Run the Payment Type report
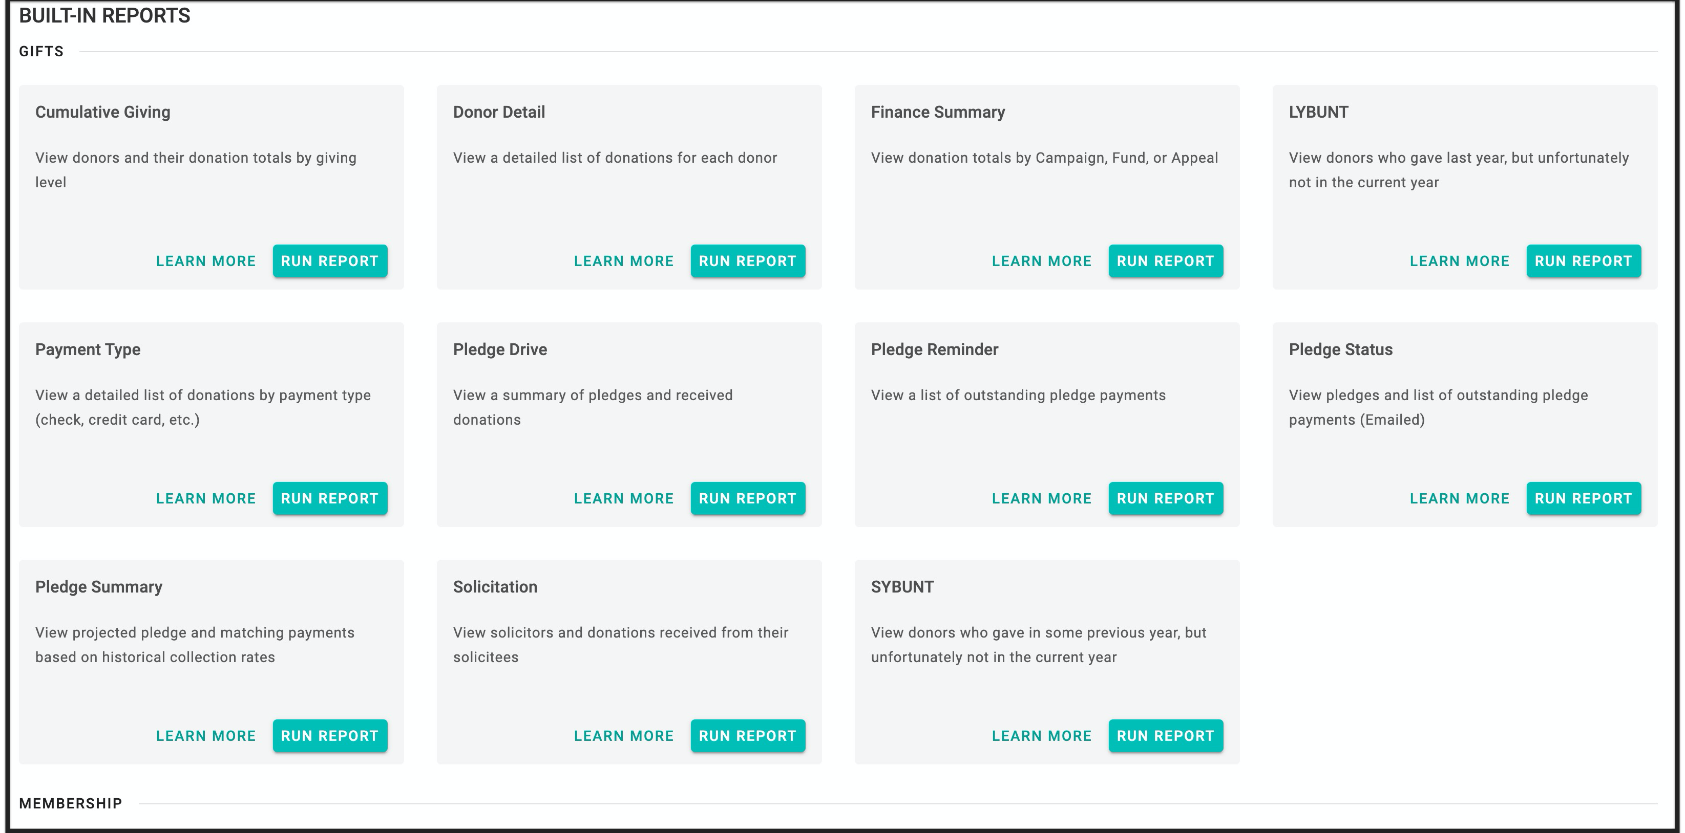The width and height of the screenshot is (1685, 833). click(330, 498)
